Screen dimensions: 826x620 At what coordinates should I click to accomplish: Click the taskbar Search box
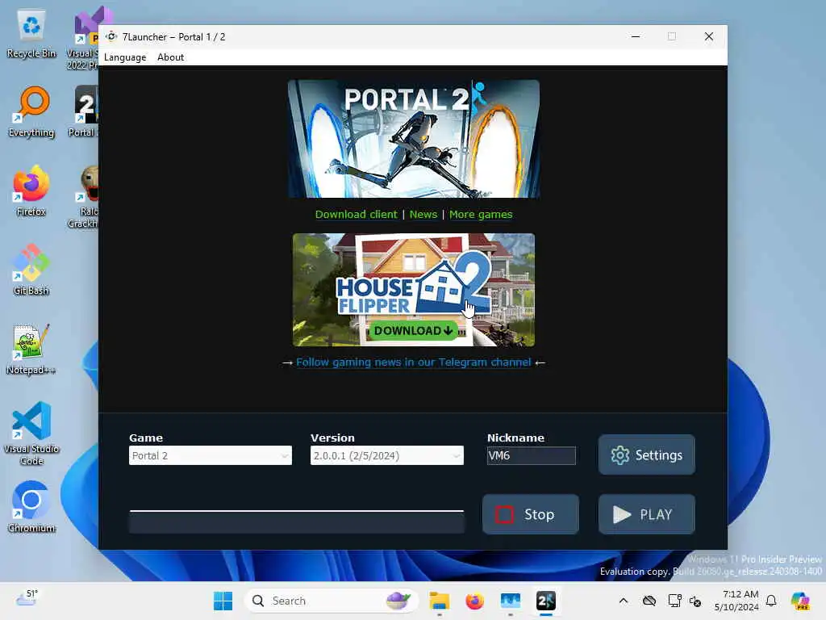(331, 601)
